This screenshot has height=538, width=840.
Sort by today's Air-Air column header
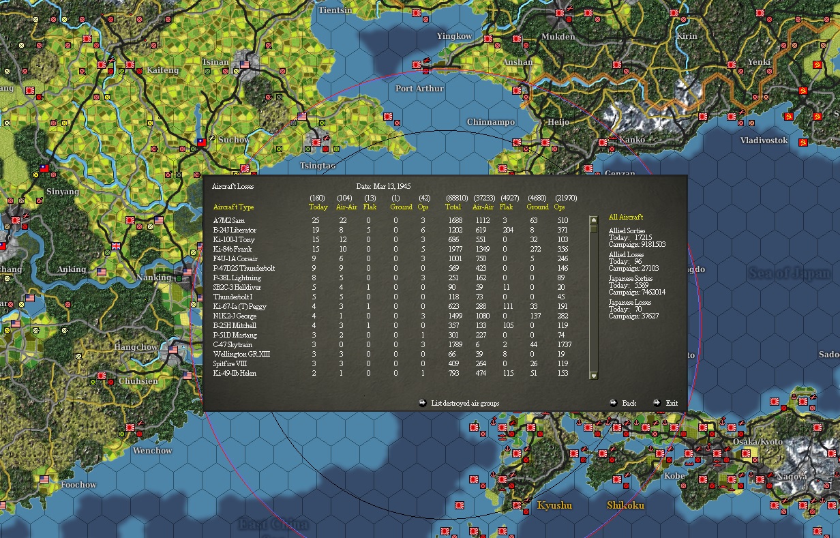346,207
